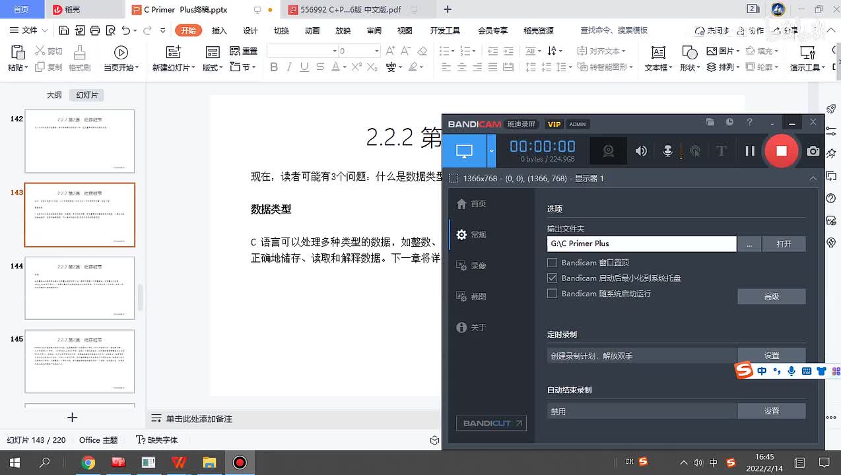Click the browse … button next to folder path

[749, 243]
